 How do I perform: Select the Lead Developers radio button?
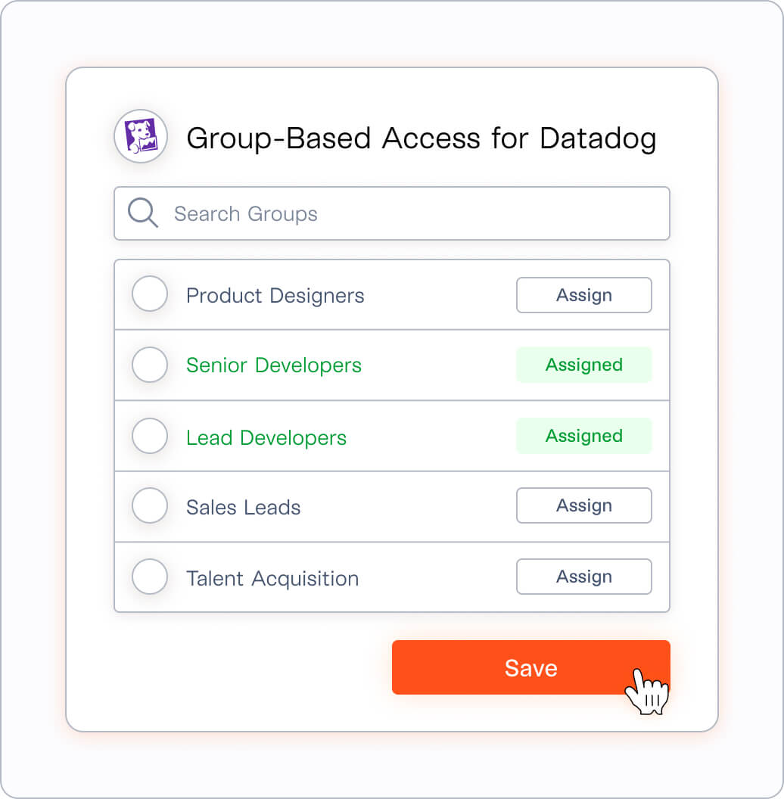coord(150,436)
